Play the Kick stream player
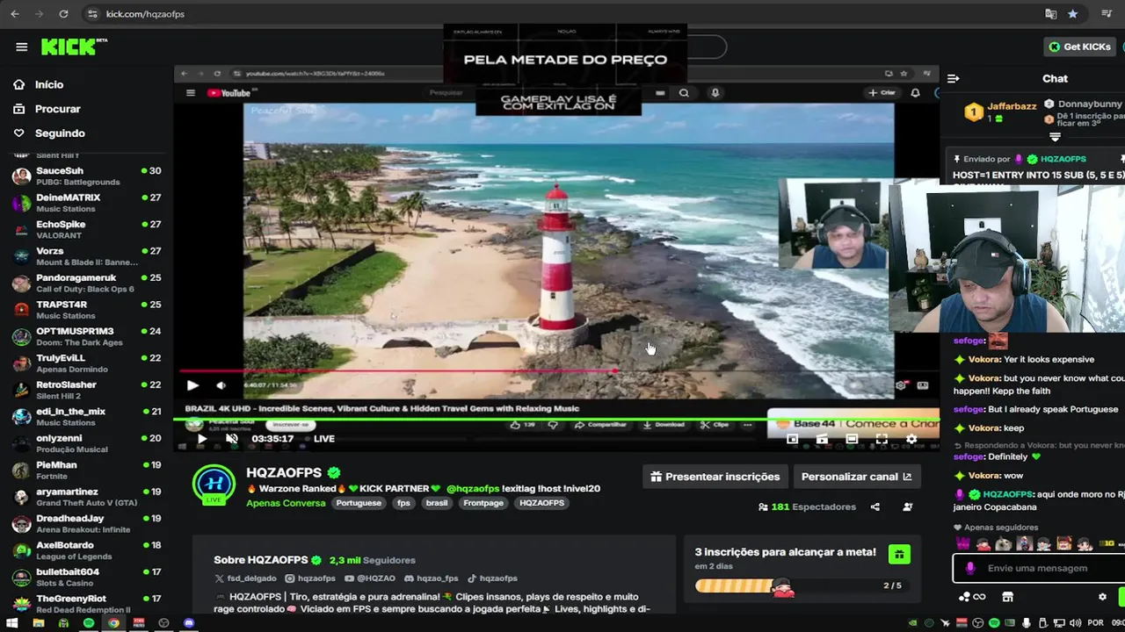The height and width of the screenshot is (632, 1125). click(201, 439)
